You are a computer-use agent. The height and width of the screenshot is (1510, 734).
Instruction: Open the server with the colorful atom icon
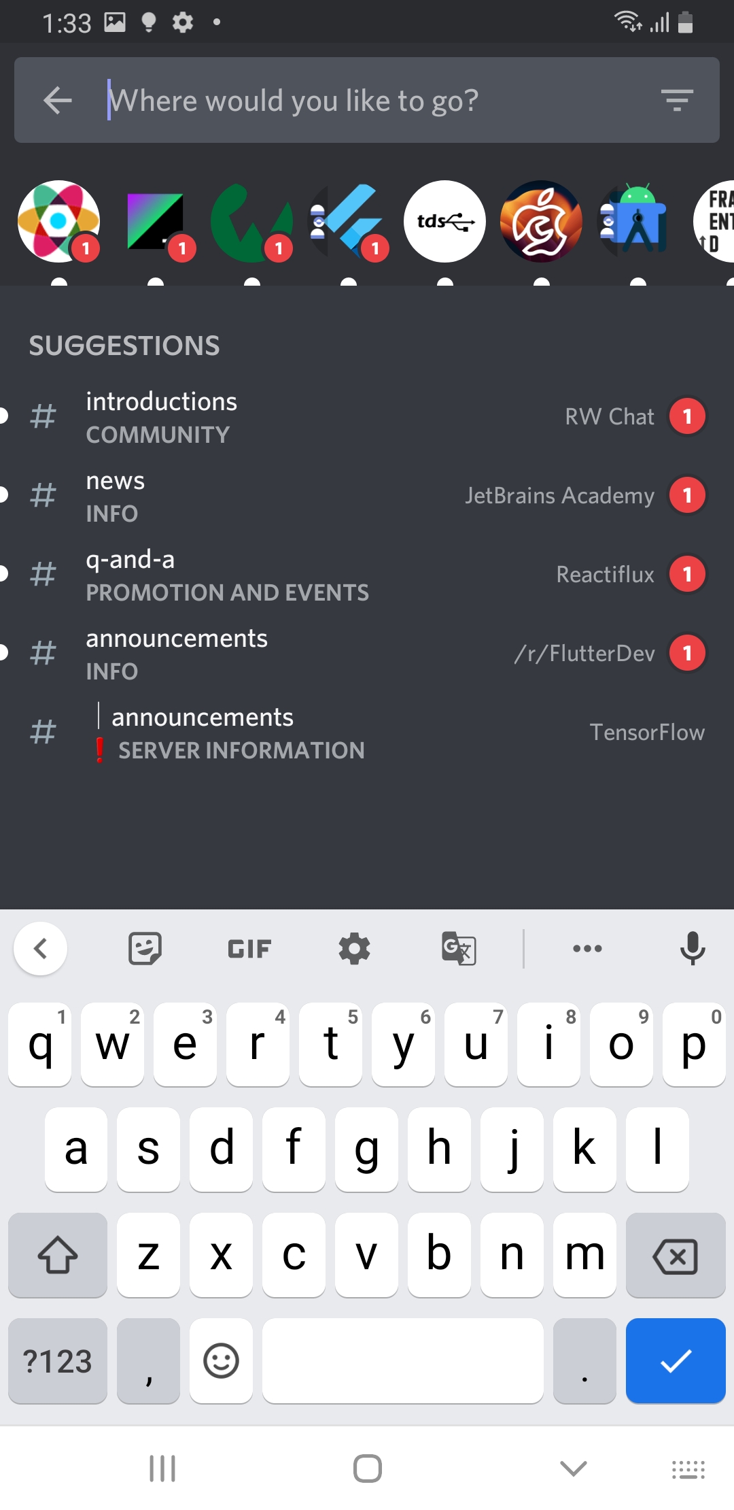click(x=58, y=221)
